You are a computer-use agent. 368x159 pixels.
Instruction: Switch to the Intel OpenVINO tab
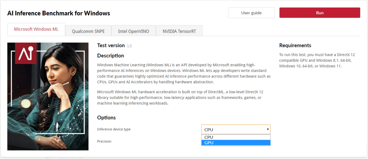[134, 31]
